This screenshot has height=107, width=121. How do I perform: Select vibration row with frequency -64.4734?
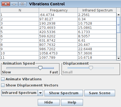(x=58, y=15)
